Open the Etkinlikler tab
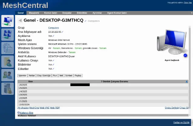 [x=82, y=13]
